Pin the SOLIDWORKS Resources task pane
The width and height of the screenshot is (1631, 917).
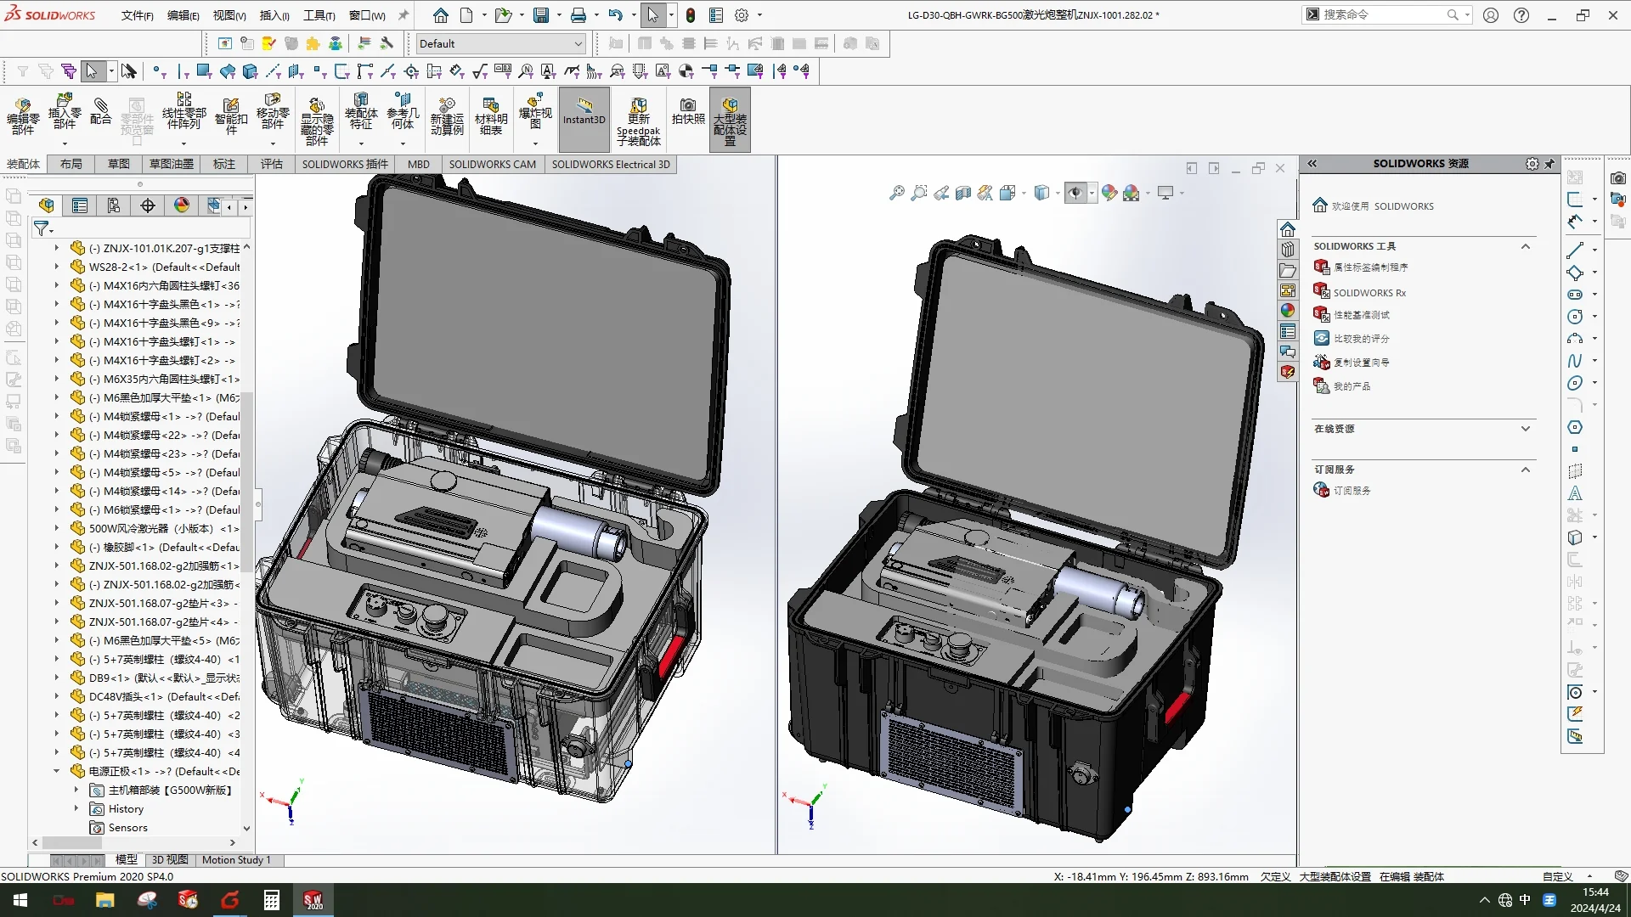coord(1549,164)
